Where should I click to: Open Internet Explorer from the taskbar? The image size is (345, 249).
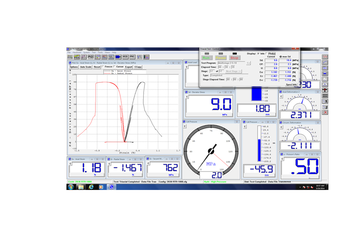[x=91, y=187]
